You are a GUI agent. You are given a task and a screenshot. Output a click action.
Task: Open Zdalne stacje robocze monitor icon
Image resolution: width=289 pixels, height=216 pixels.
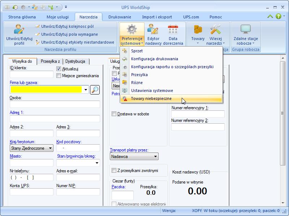click(246, 34)
